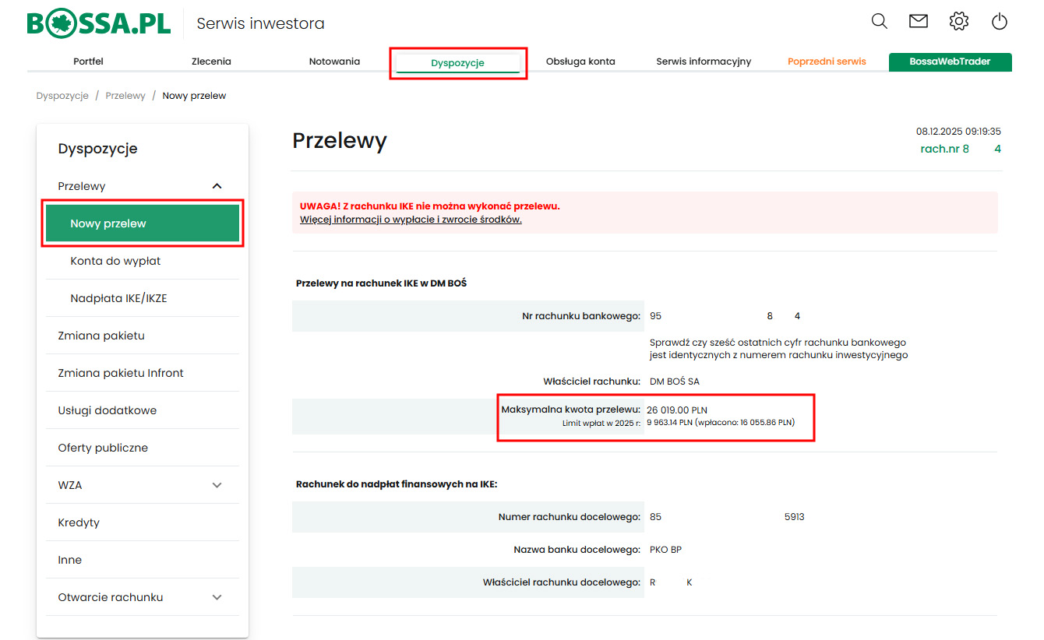Open messages via the envelope icon
This screenshot has width=1044, height=640.
pos(919,22)
